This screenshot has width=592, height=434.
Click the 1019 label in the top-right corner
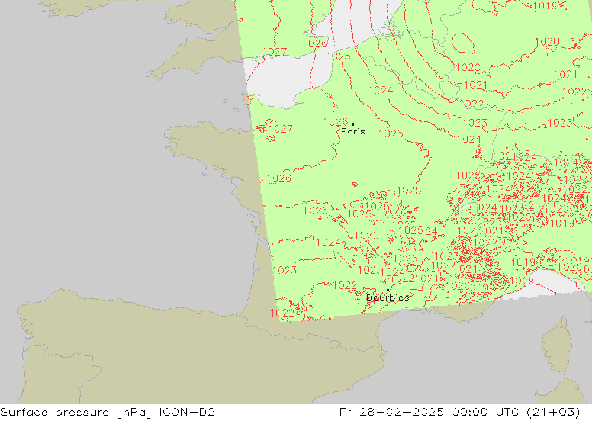[545, 6]
